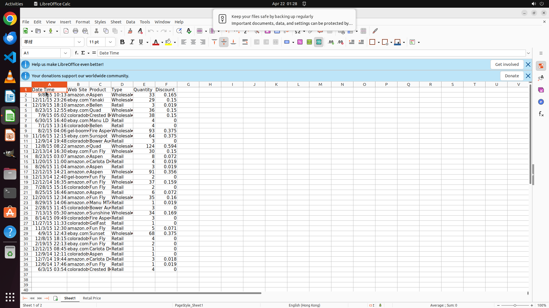Toggle Wrap Text button
The image size is (549, 308).
click(245, 42)
